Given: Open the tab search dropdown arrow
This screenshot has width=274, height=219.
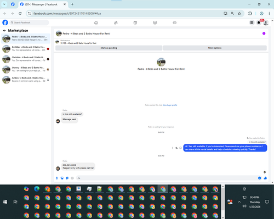Looking at the screenshot, I should click(4, 4).
